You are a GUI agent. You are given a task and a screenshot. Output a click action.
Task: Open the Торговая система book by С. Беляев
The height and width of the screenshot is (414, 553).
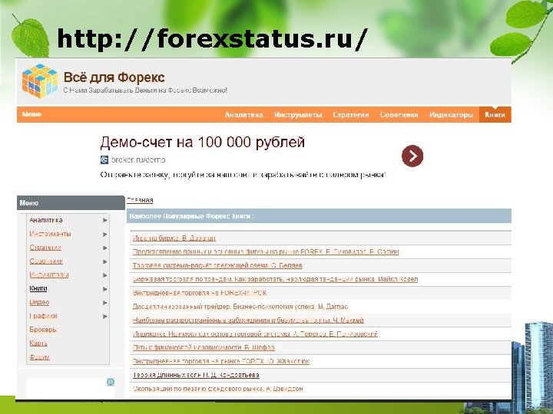217,266
